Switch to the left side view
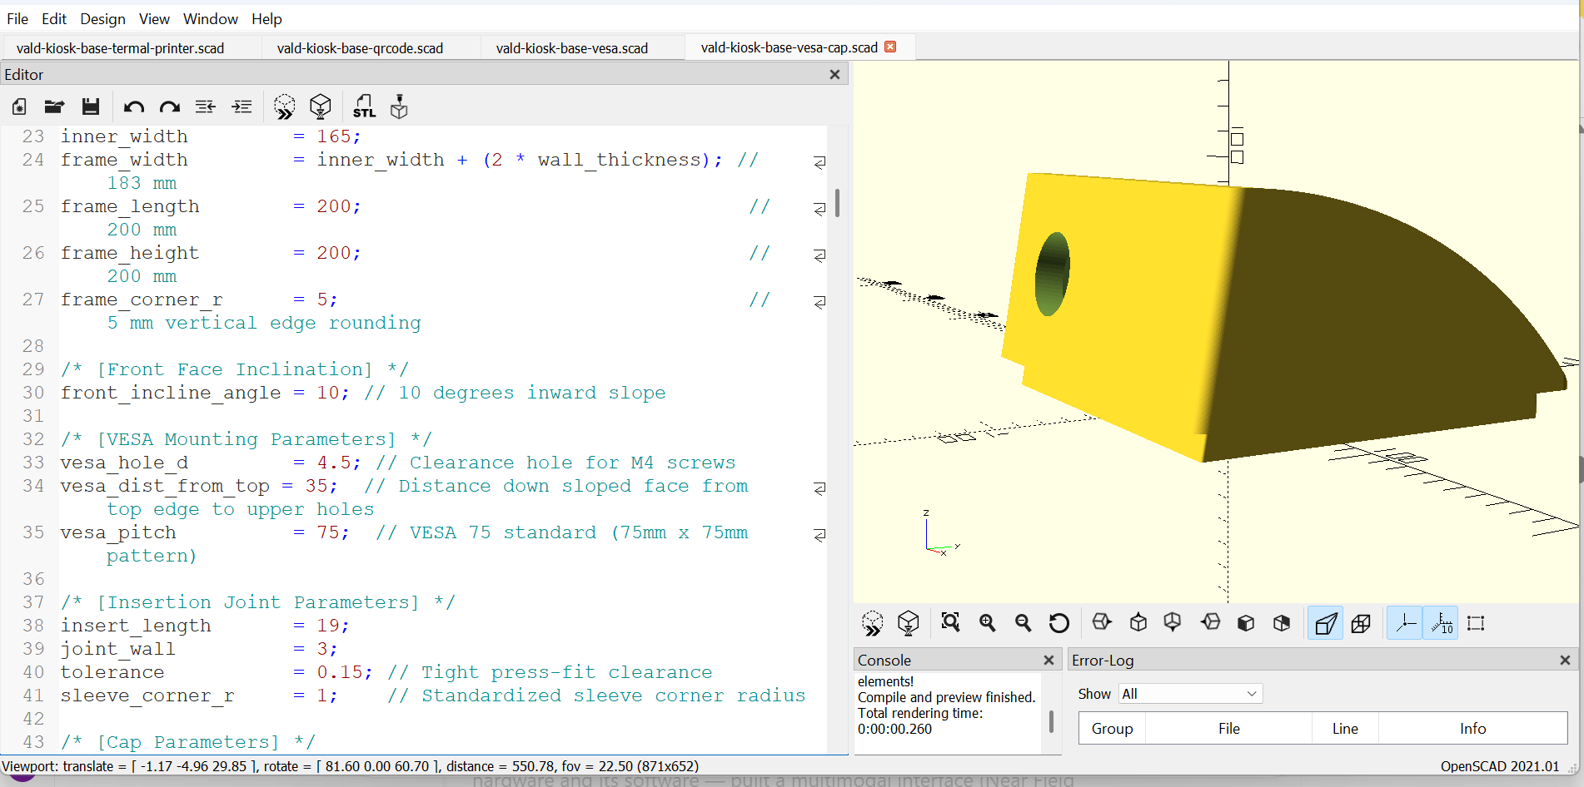 coord(1211,623)
